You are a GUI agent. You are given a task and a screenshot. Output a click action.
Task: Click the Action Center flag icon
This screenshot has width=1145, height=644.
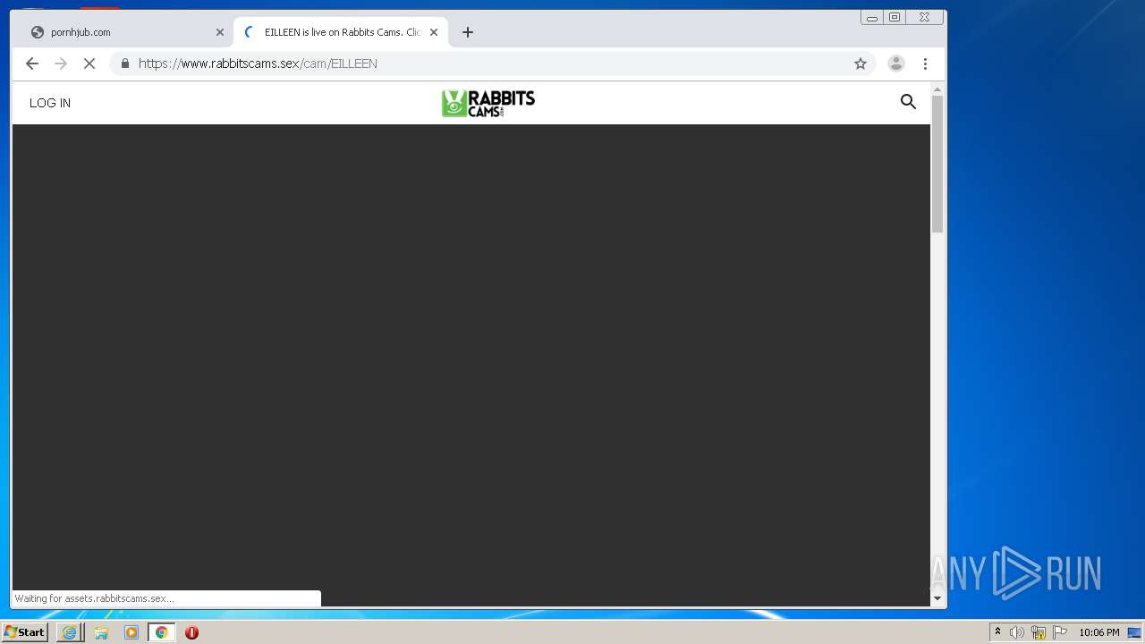tap(1060, 632)
